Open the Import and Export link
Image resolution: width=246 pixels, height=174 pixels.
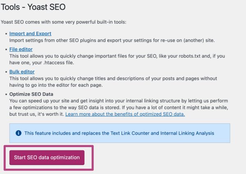point(30,33)
